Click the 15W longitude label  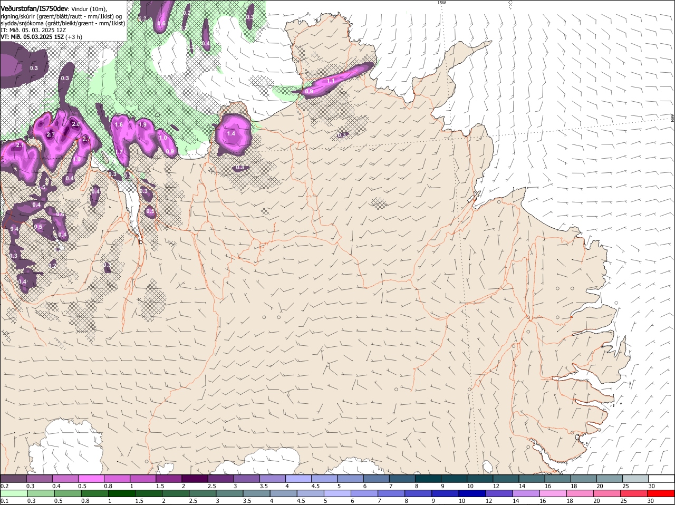point(441,3)
